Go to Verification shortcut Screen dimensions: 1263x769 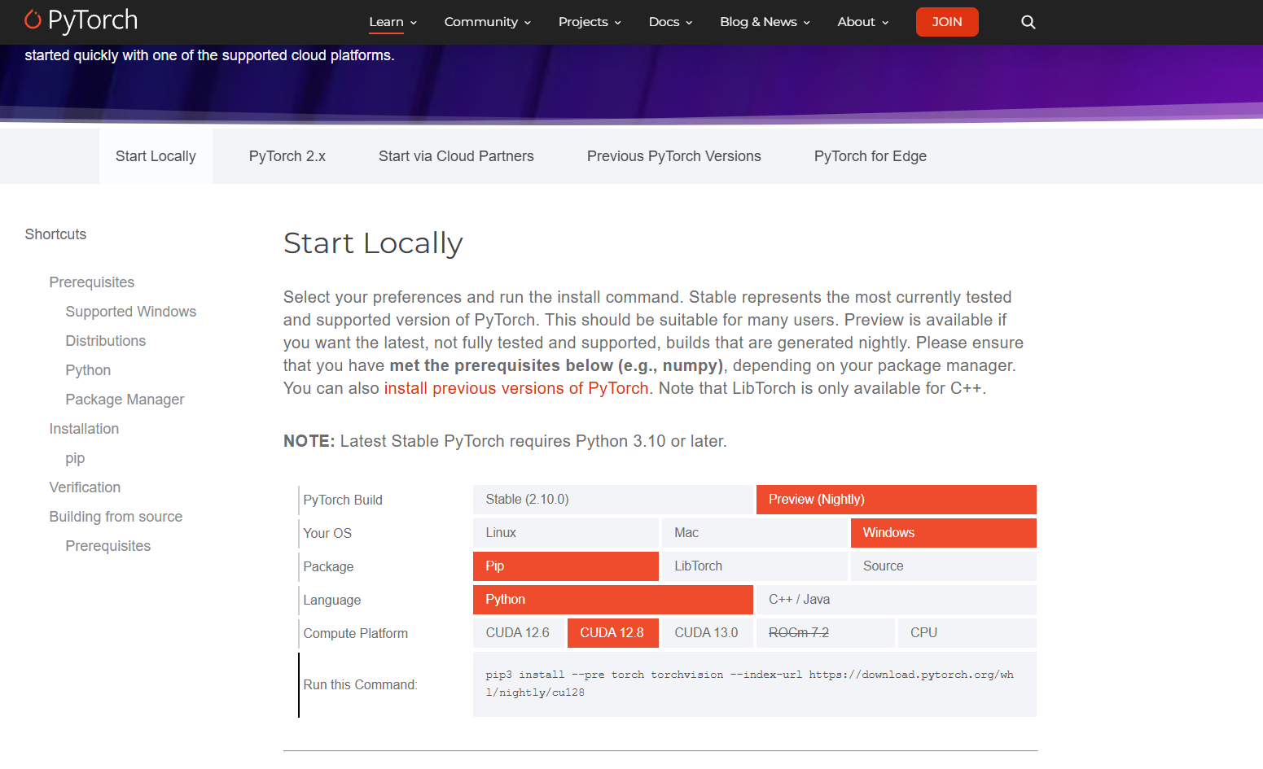coord(85,487)
